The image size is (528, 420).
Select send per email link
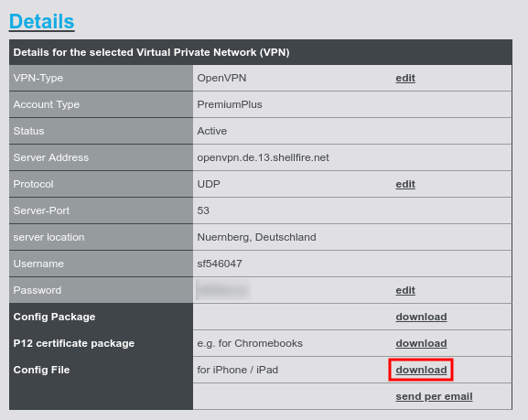point(434,396)
